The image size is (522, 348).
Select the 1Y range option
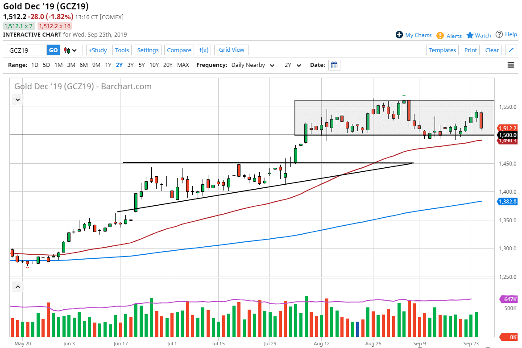pyautogui.click(x=108, y=65)
